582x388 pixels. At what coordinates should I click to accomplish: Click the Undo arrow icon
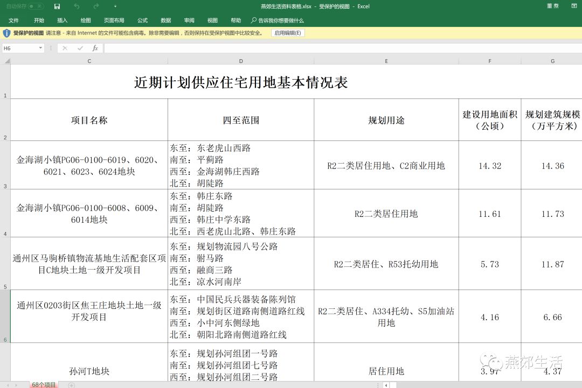(x=77, y=6)
